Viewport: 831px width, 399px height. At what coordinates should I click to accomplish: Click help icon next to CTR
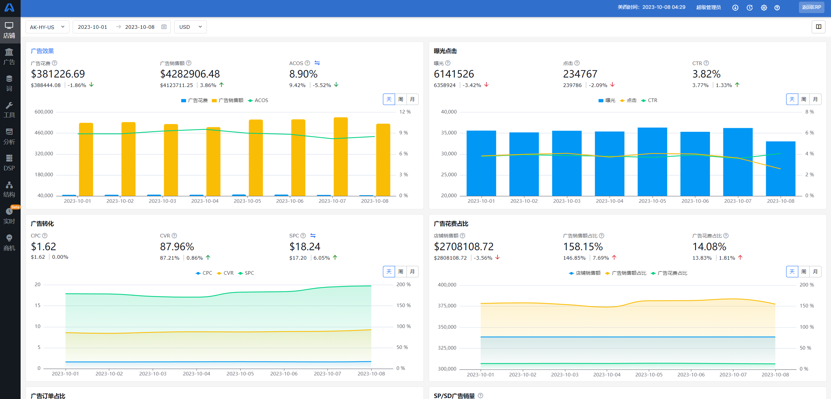click(x=706, y=63)
